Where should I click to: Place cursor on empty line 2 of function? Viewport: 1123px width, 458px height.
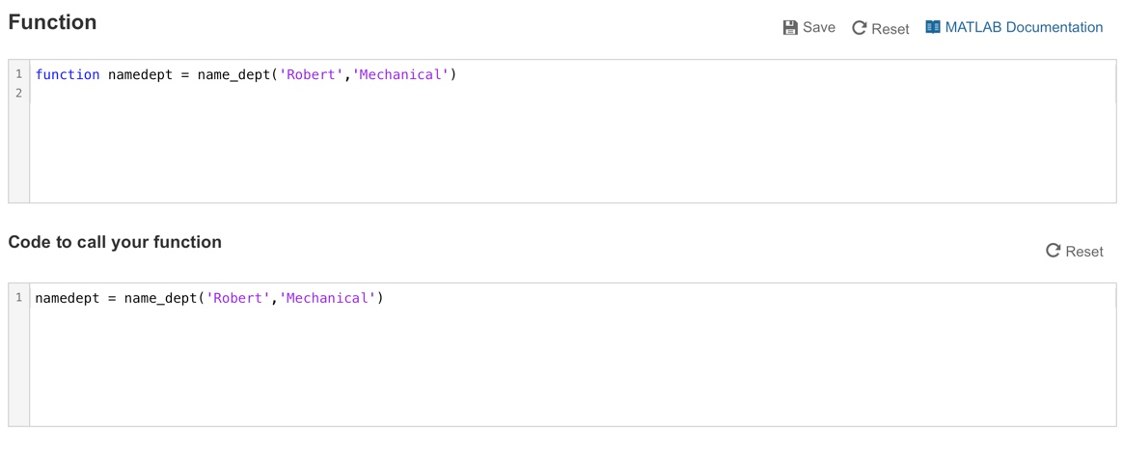571,93
